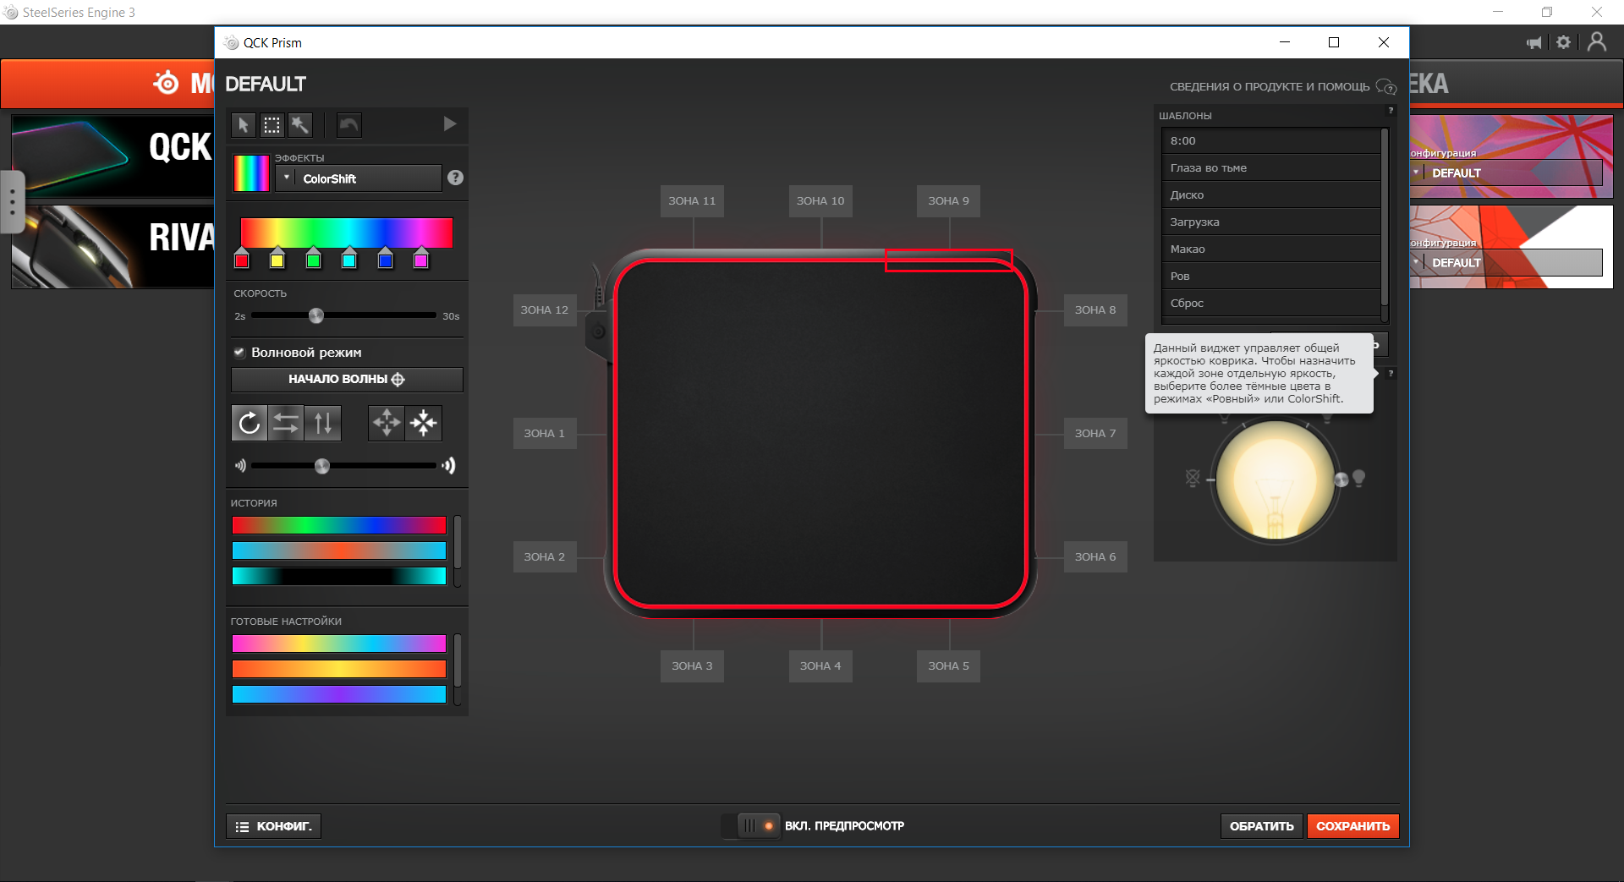Click the undo arrow icon
This screenshot has width=1624, height=882.
(x=348, y=125)
